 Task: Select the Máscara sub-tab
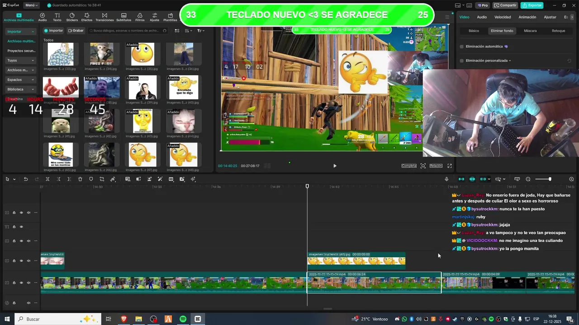(530, 31)
